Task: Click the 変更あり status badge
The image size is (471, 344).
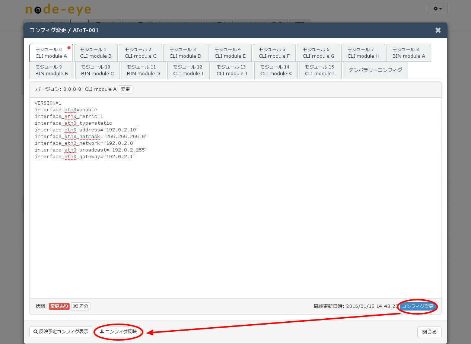Action: [60, 306]
